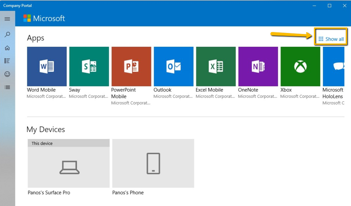Open the OneNote app tile
The width and height of the screenshot is (351, 206).
click(x=258, y=66)
